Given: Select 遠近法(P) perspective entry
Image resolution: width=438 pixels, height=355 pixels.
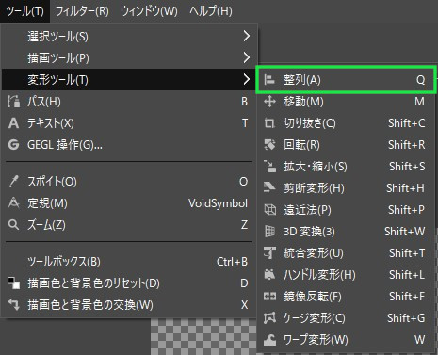Looking at the screenshot, I should (x=346, y=210).
